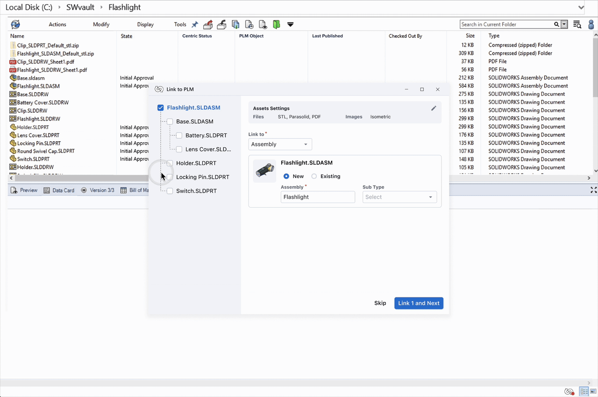Click the Holder.SLDPRT part file icon
This screenshot has width=598, height=397.
(x=13, y=127)
